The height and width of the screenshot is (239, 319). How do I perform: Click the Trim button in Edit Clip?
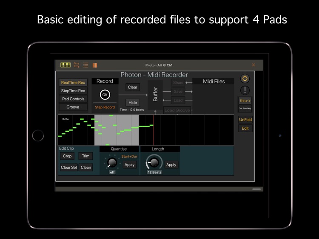[x=85, y=156]
